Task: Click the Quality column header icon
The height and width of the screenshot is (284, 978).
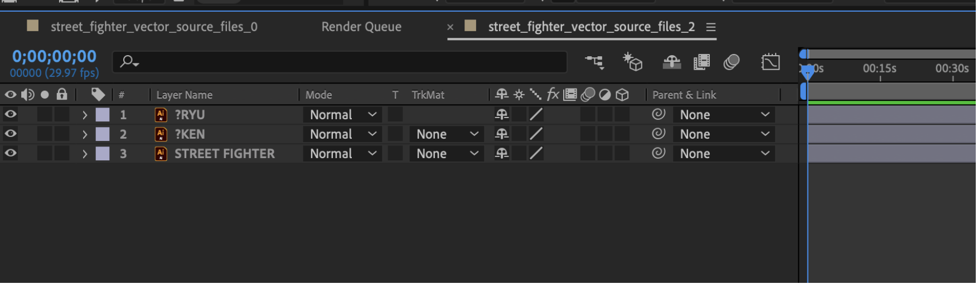Action: pos(536,95)
